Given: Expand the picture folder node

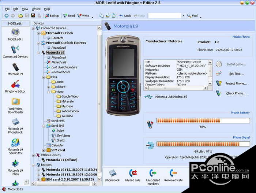Looking at the screenshot, I should (x=49, y=87).
